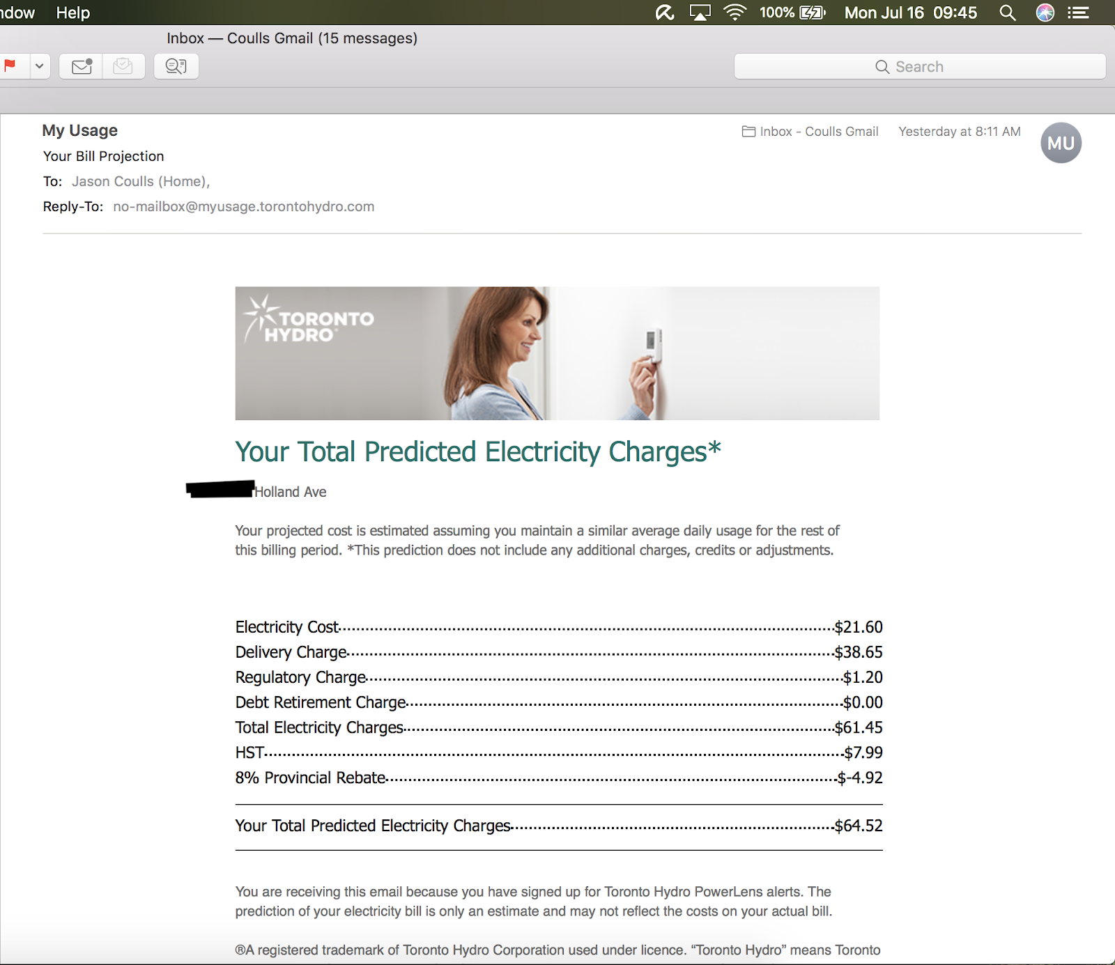The image size is (1115, 965).
Task: Activate Siri from the menu bar
Action: coord(1045,12)
